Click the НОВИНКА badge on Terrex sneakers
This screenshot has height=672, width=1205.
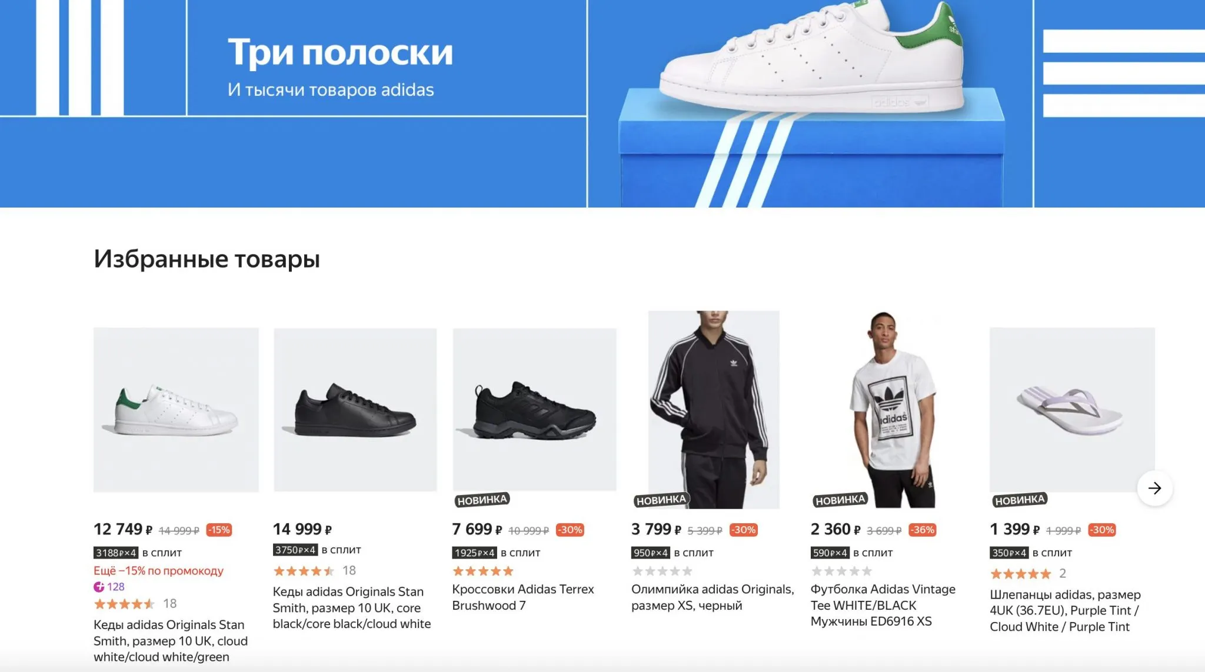click(x=482, y=500)
